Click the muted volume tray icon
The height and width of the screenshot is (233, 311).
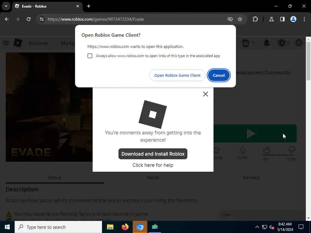pos(271,227)
